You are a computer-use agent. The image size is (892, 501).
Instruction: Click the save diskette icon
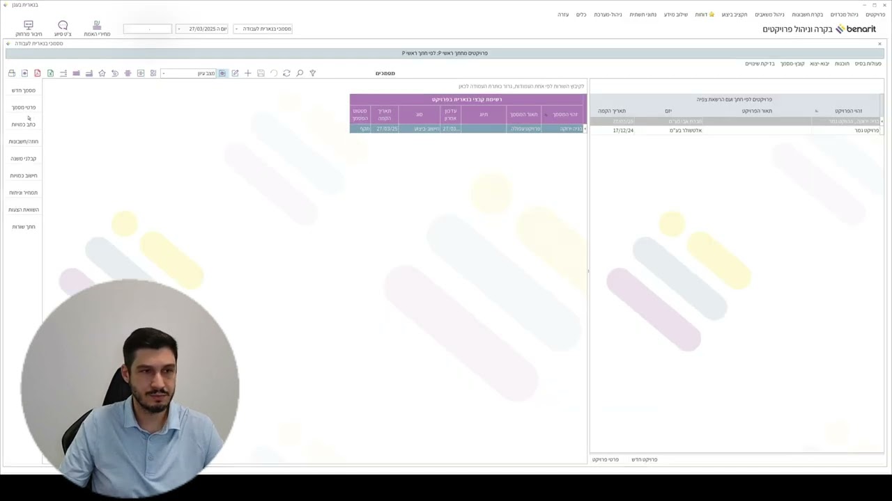click(x=261, y=73)
